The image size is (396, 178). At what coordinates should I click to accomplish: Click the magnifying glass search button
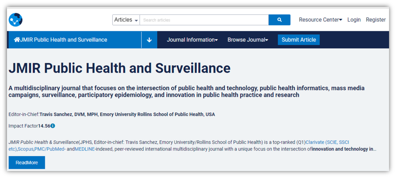(279, 20)
